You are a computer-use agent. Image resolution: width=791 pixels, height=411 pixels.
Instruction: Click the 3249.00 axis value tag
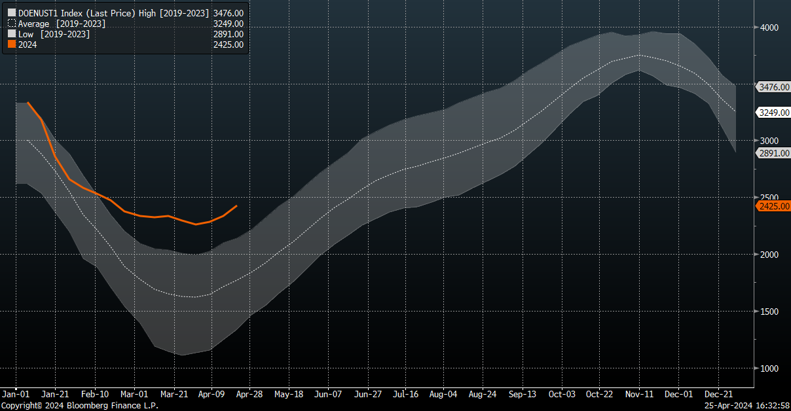click(x=773, y=113)
